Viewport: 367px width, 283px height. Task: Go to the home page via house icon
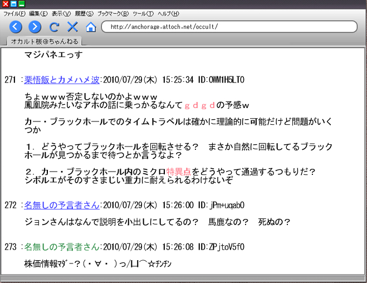pos(91,27)
